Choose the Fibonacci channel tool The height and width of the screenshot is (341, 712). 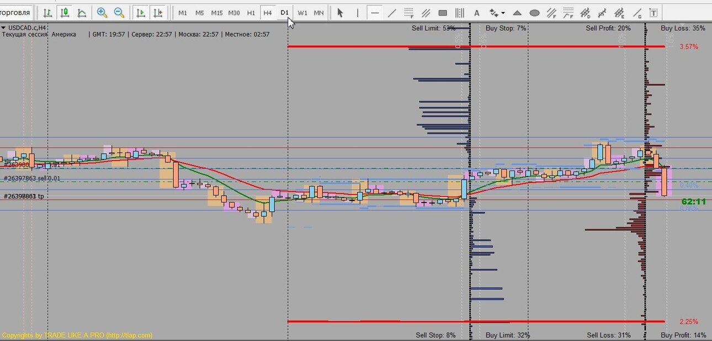[x=551, y=12]
